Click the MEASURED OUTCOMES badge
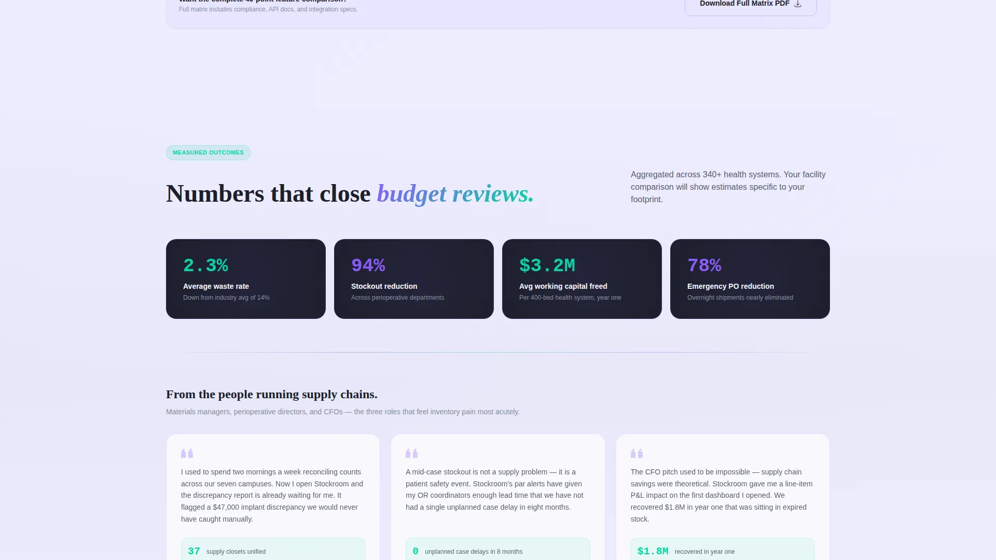Image resolution: width=996 pixels, height=560 pixels. tap(208, 152)
